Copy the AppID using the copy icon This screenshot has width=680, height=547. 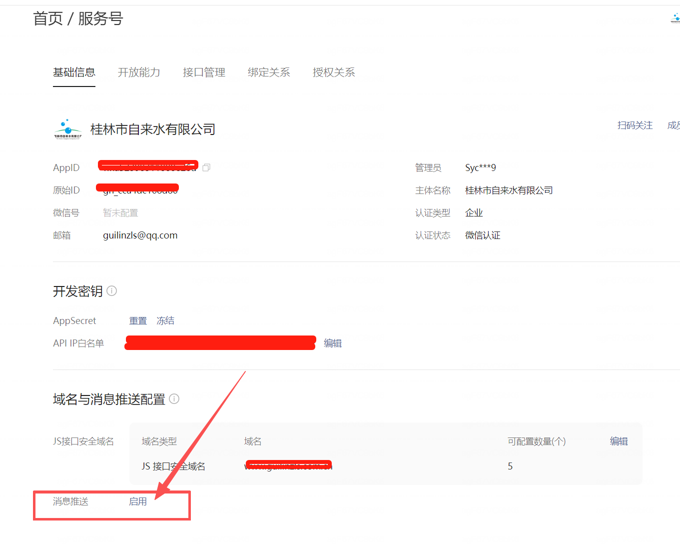click(x=206, y=167)
